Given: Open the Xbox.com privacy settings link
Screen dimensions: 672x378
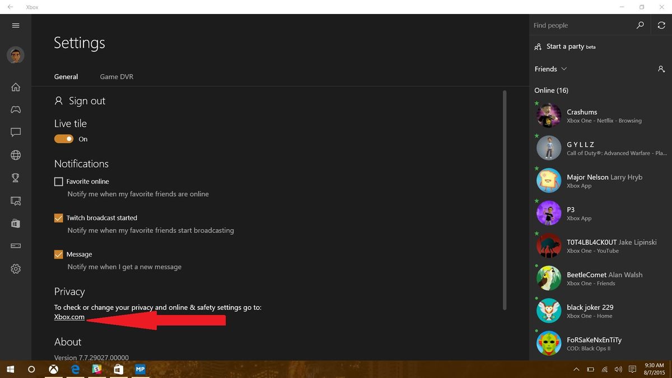Looking at the screenshot, I should point(69,316).
